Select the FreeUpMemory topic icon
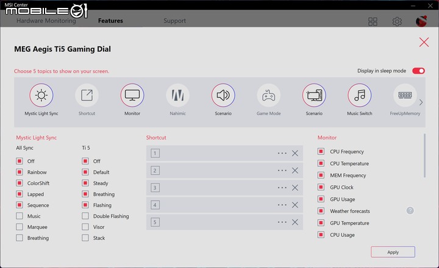Viewport: 439px width, 268px height. [x=405, y=96]
